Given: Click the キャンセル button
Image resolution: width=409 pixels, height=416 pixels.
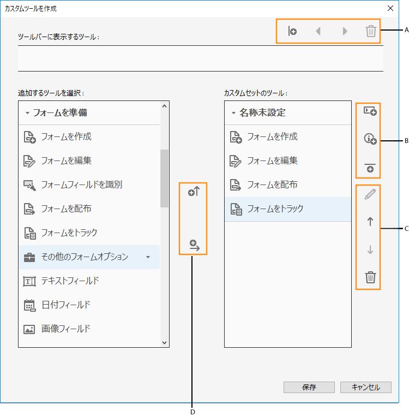Looking at the screenshot, I should coord(365,387).
